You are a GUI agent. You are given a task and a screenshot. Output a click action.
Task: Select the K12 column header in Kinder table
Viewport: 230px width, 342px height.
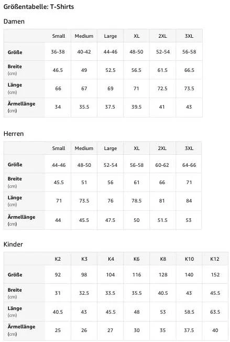click(214, 259)
